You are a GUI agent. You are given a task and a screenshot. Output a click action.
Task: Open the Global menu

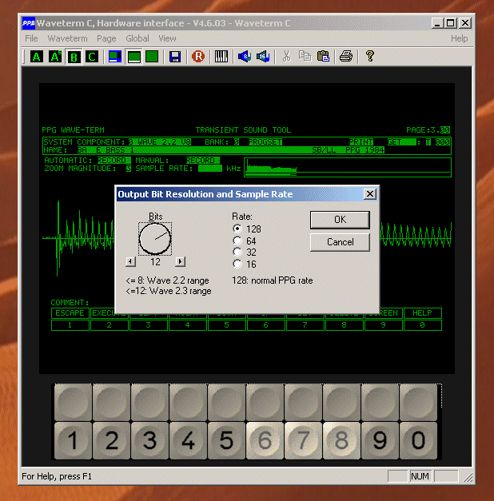[137, 38]
